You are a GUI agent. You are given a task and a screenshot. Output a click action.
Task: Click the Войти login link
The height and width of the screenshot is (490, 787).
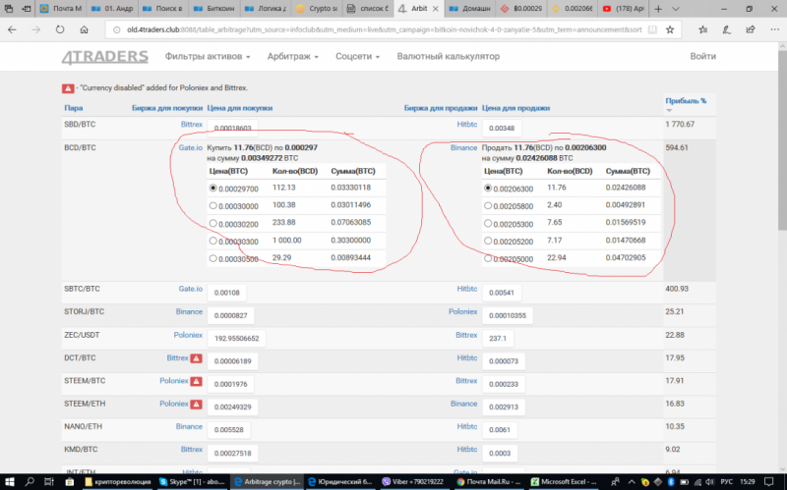[702, 56]
